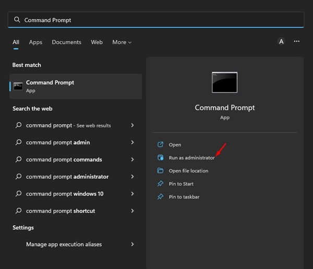
Task: Click Run as administrator
Action: (x=191, y=157)
